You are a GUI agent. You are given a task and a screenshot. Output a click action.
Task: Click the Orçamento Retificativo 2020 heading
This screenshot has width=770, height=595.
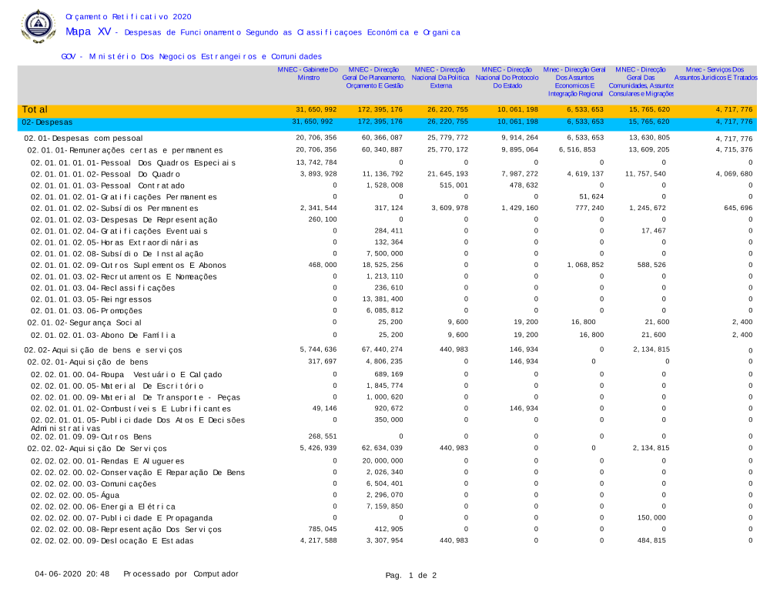(129, 16)
